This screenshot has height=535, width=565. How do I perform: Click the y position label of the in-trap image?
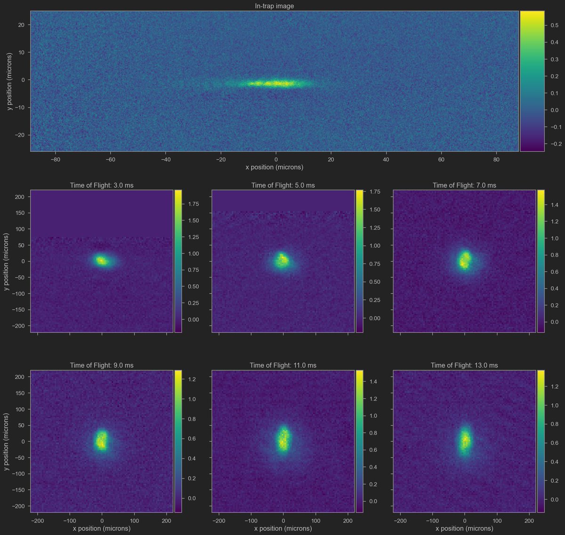10,81
